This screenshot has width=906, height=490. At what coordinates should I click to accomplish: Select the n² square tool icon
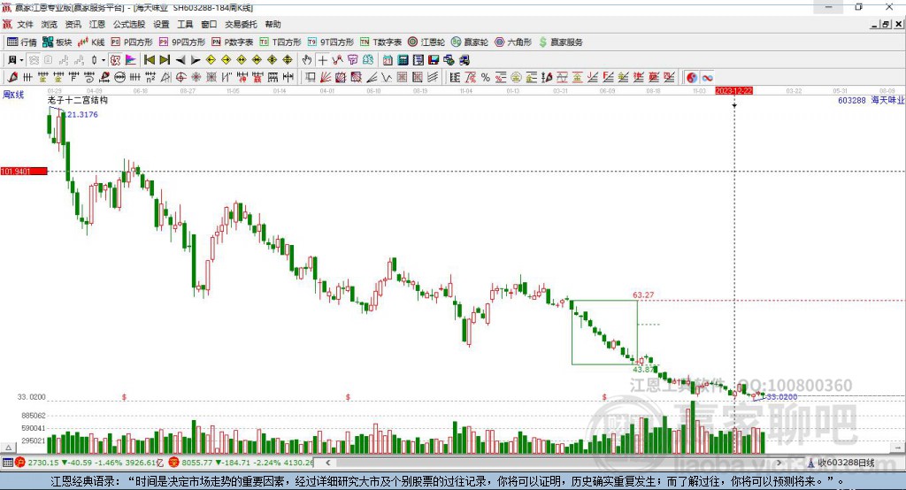tap(150, 78)
